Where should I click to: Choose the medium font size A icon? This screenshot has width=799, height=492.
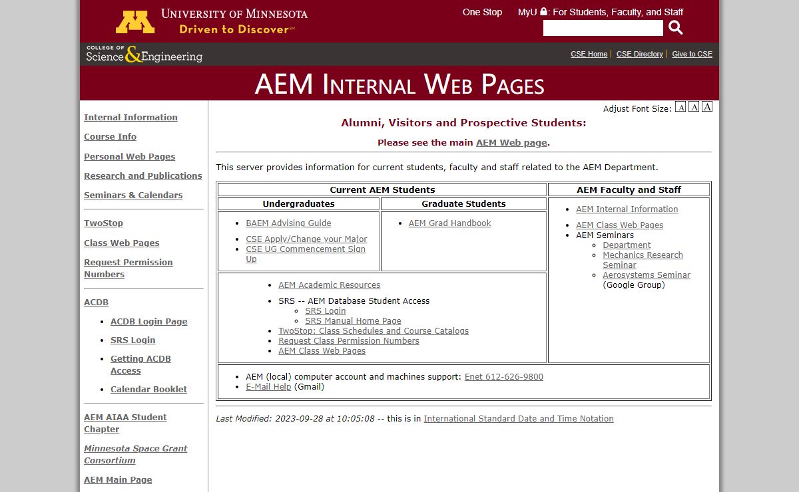694,107
